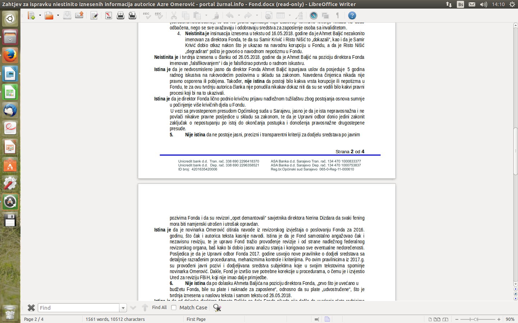Screen dimensions: 518x323
Task: Click the Next page navigation button
Action: coord(515,298)
